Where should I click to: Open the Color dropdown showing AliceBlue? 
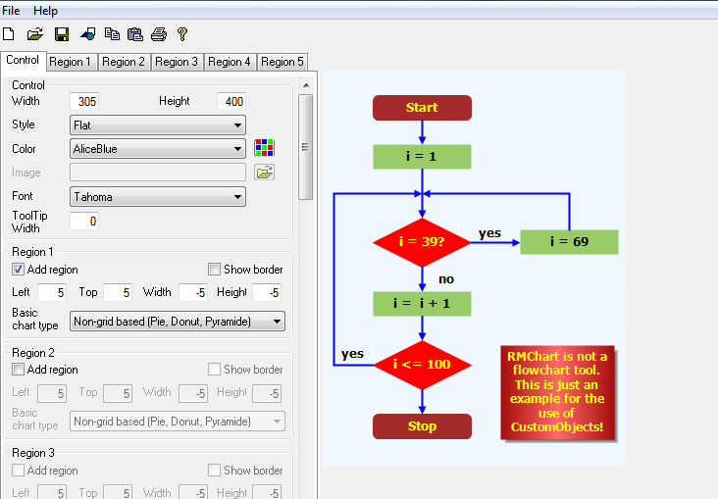[x=158, y=149]
